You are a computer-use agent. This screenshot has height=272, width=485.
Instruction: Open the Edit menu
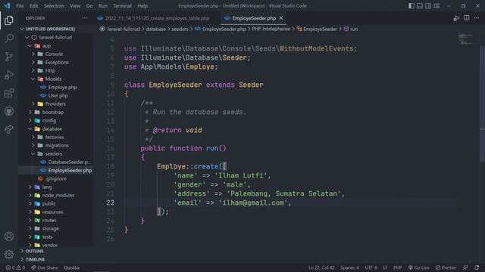point(33,6)
